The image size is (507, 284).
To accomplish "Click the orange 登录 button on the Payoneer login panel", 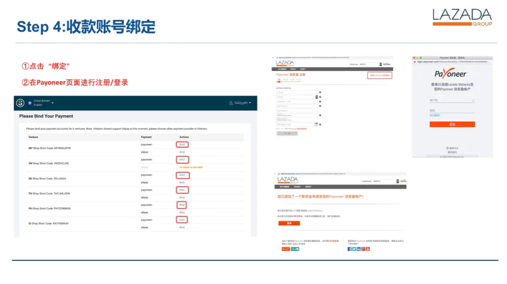I will click(452, 124).
